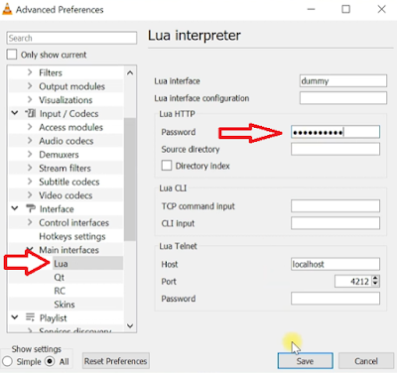Click the Lua Telnet Host field

[x=335, y=264]
